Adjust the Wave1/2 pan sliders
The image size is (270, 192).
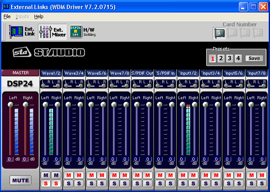click(x=51, y=84)
